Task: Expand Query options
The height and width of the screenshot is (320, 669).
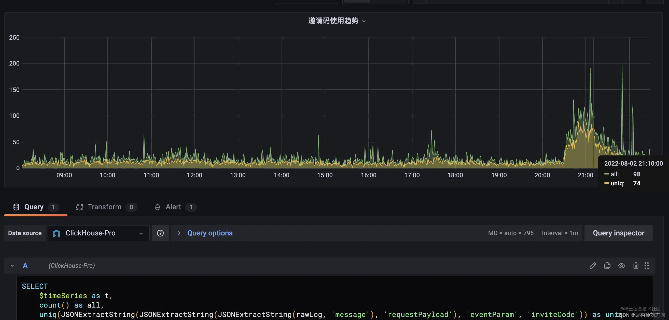Action: 179,233
